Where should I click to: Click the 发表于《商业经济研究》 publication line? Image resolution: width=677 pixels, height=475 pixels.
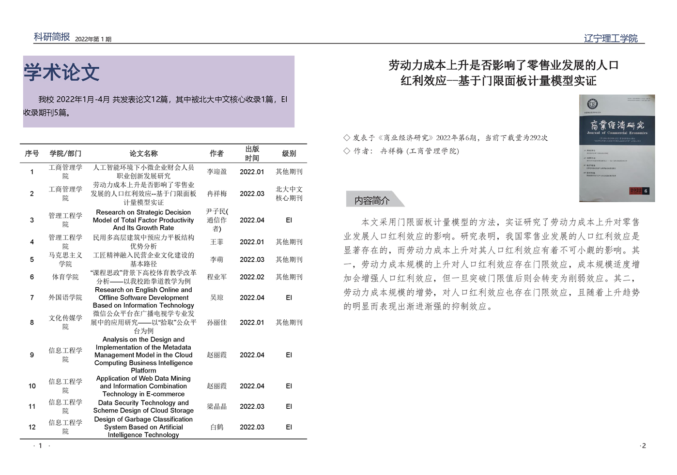(446, 138)
